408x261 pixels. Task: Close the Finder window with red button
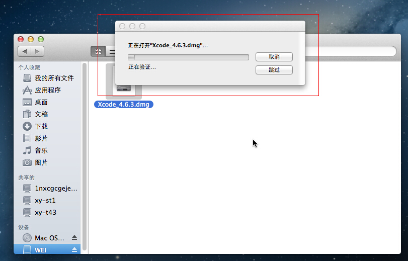(x=21, y=39)
